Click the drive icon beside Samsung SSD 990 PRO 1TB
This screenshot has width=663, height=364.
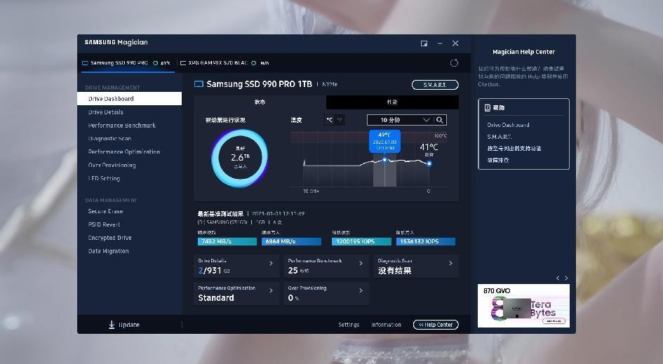(199, 84)
